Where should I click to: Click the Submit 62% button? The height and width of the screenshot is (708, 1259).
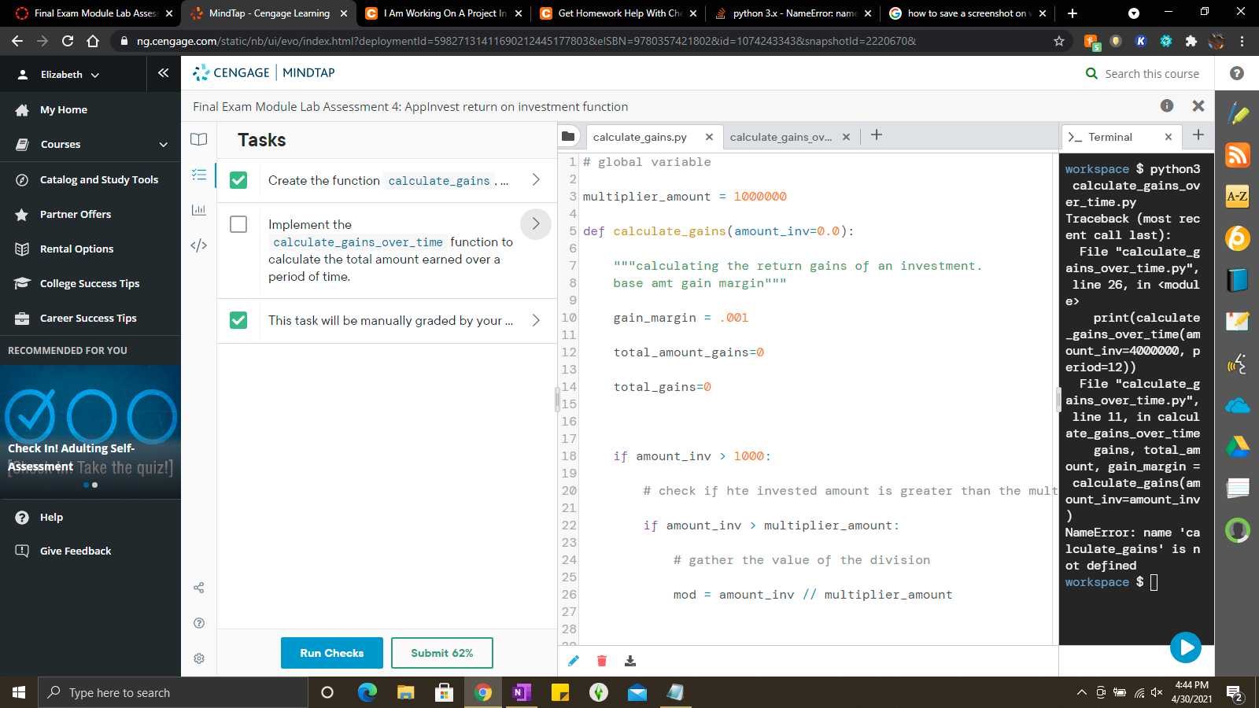click(441, 653)
